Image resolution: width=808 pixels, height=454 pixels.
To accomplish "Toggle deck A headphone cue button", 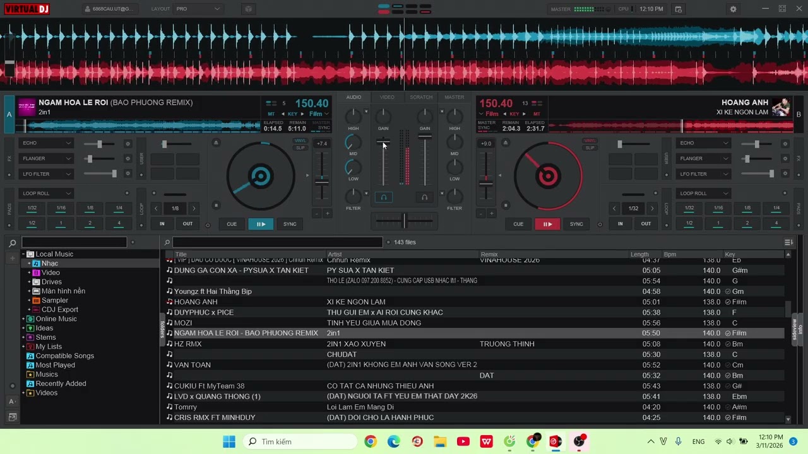I will (x=383, y=197).
